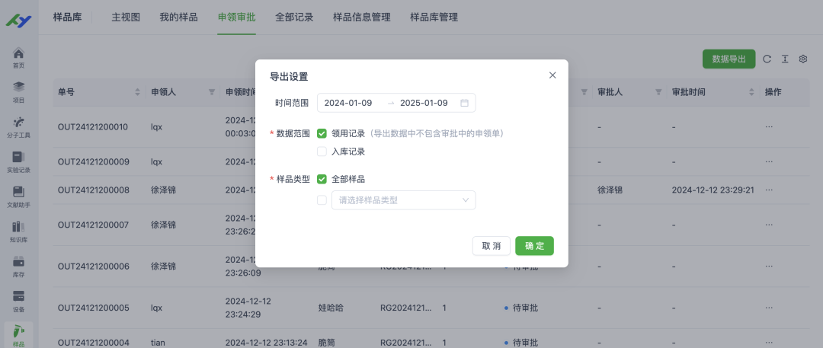Open the 项目 sidebar icon
The image size is (823, 348).
[x=18, y=92]
